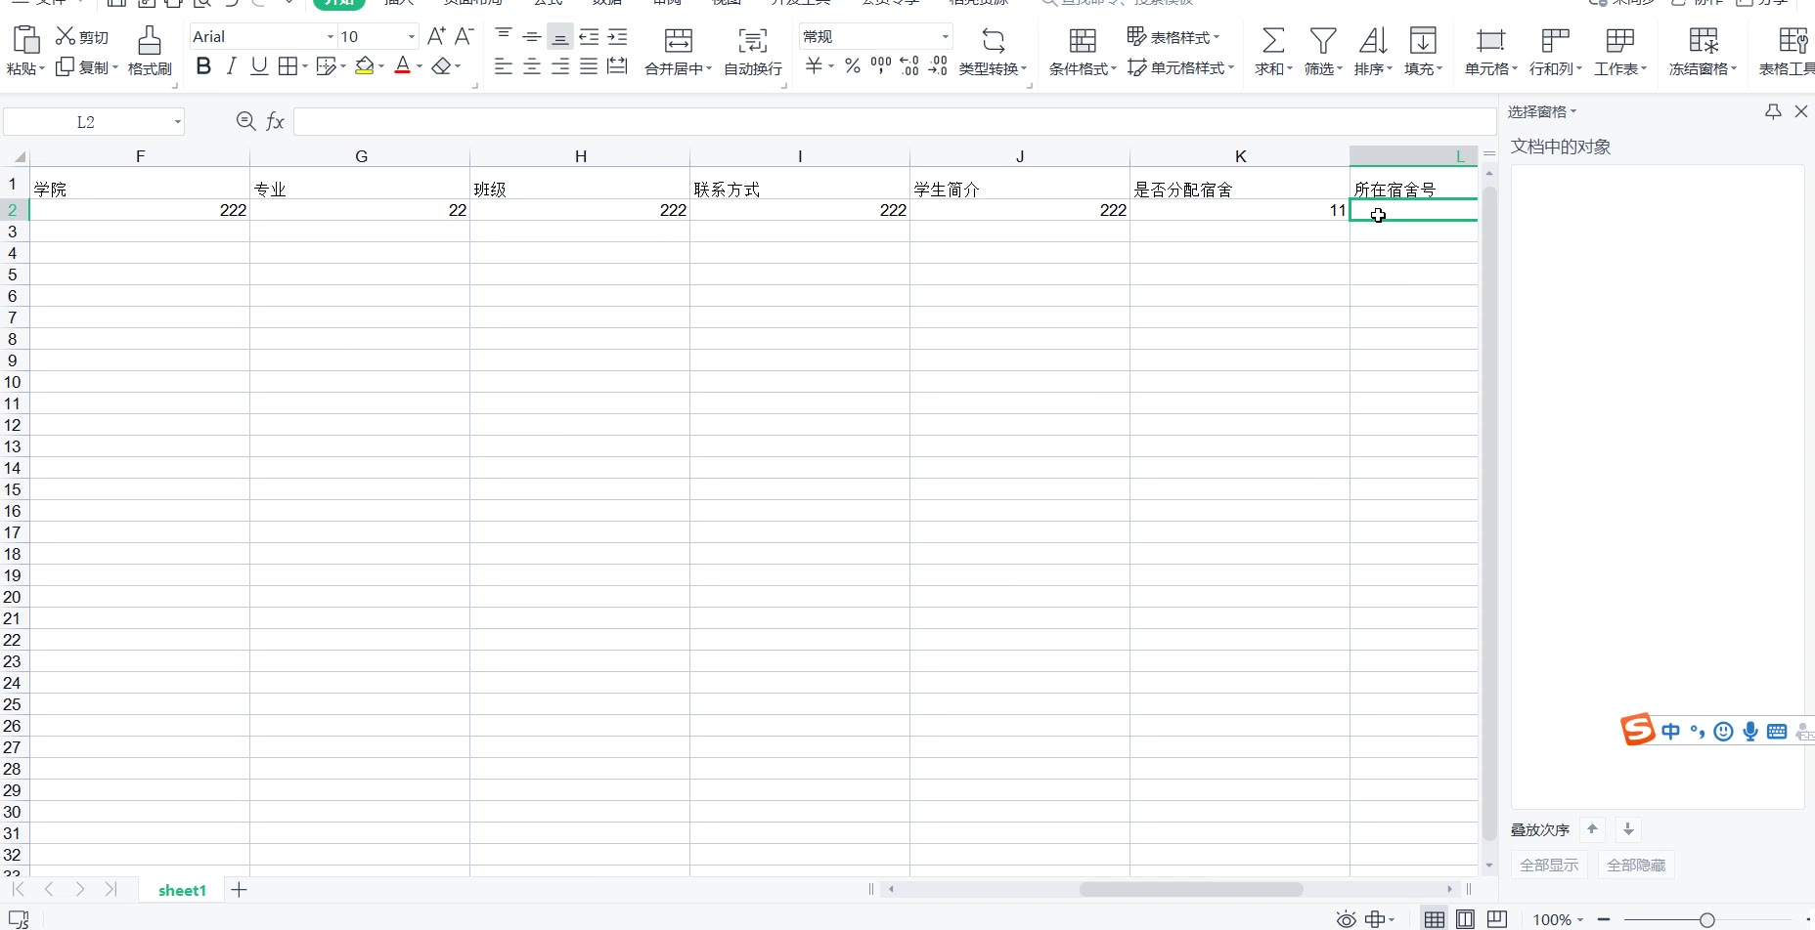
Task: Select the sheet1 tab
Action: click(182, 890)
